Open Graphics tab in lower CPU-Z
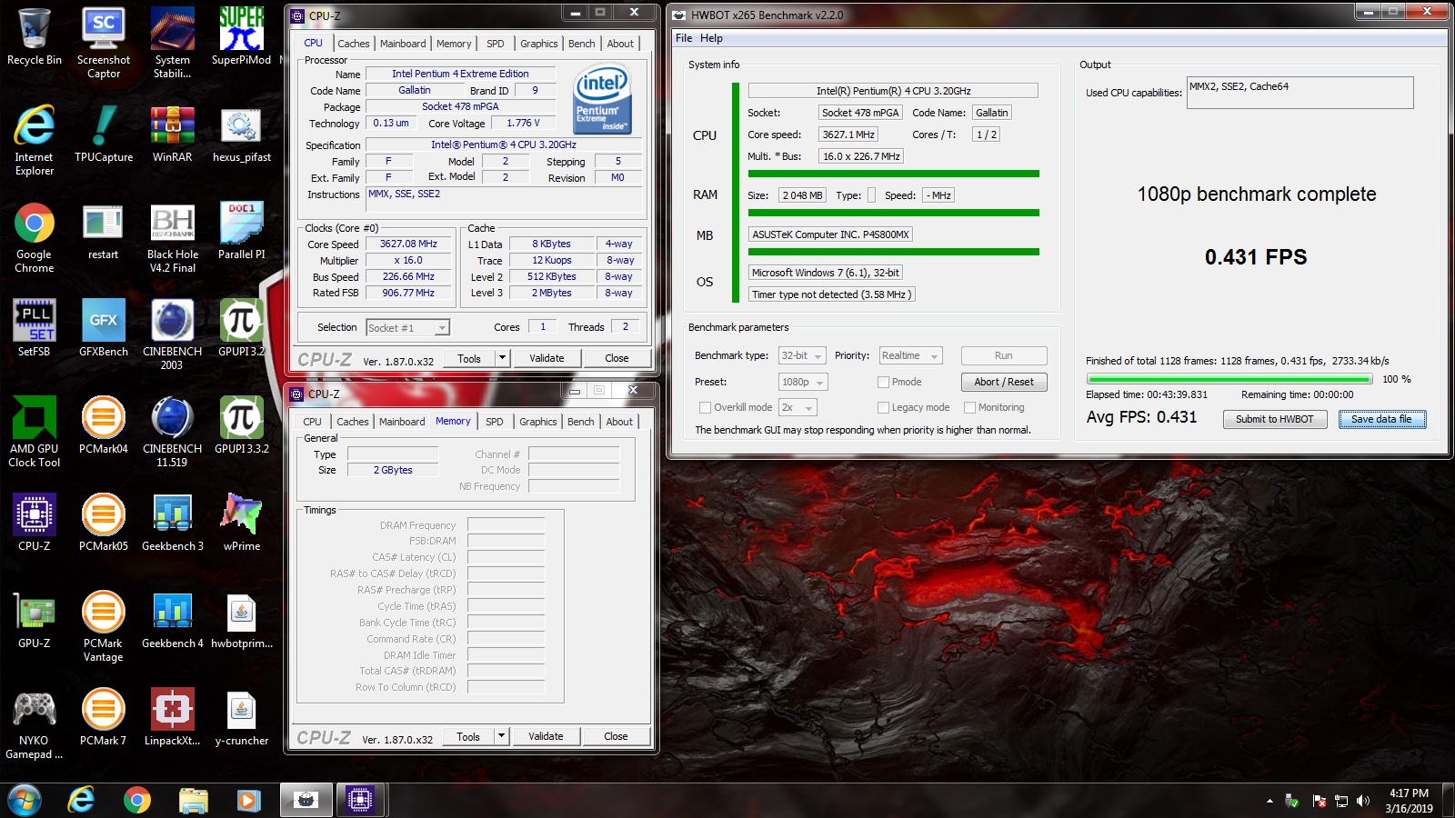 (538, 422)
